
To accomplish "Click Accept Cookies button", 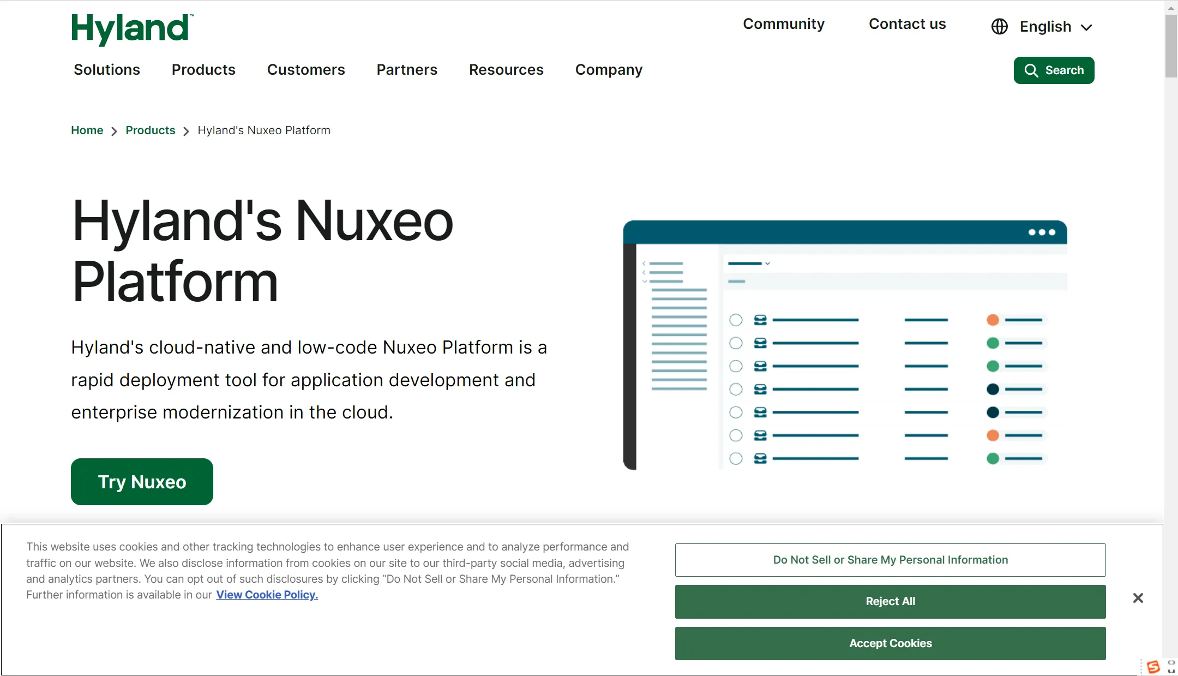I will coord(890,643).
